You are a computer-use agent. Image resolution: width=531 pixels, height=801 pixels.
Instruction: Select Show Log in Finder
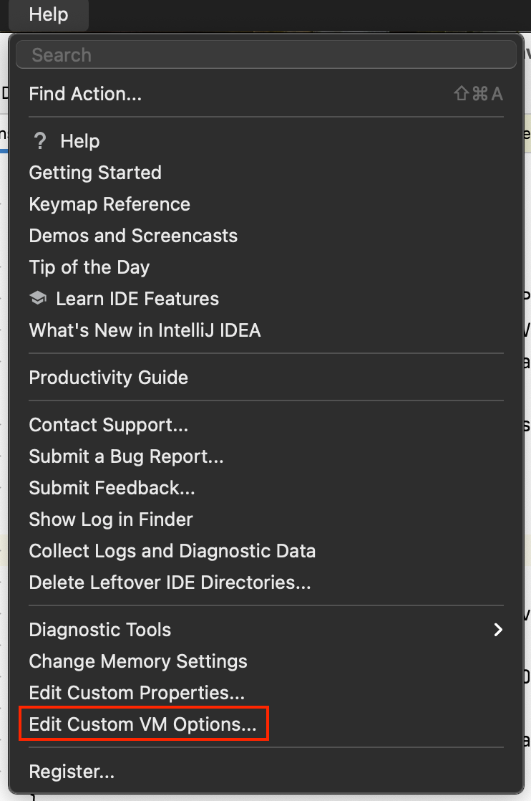(111, 519)
